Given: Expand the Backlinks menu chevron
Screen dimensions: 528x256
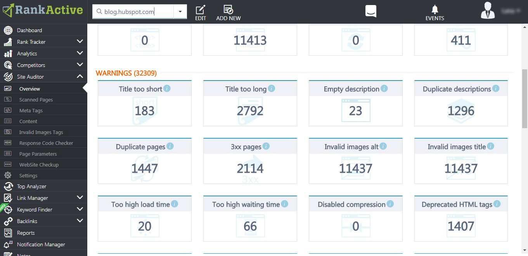Looking at the screenshot, I should pos(80,221).
